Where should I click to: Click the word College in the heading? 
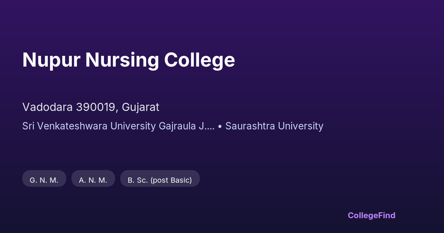pos(199,60)
